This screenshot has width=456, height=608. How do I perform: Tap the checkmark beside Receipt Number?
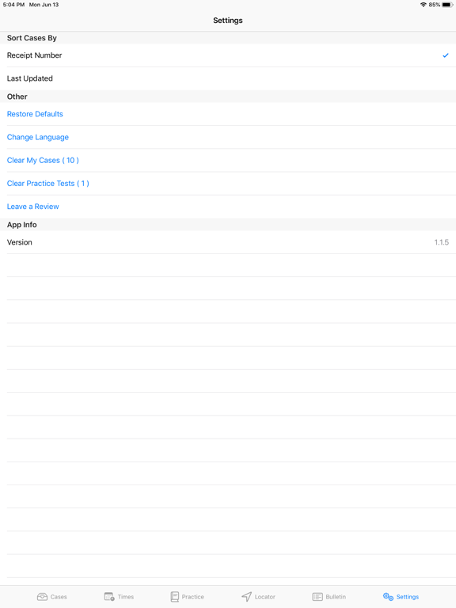pyautogui.click(x=446, y=55)
